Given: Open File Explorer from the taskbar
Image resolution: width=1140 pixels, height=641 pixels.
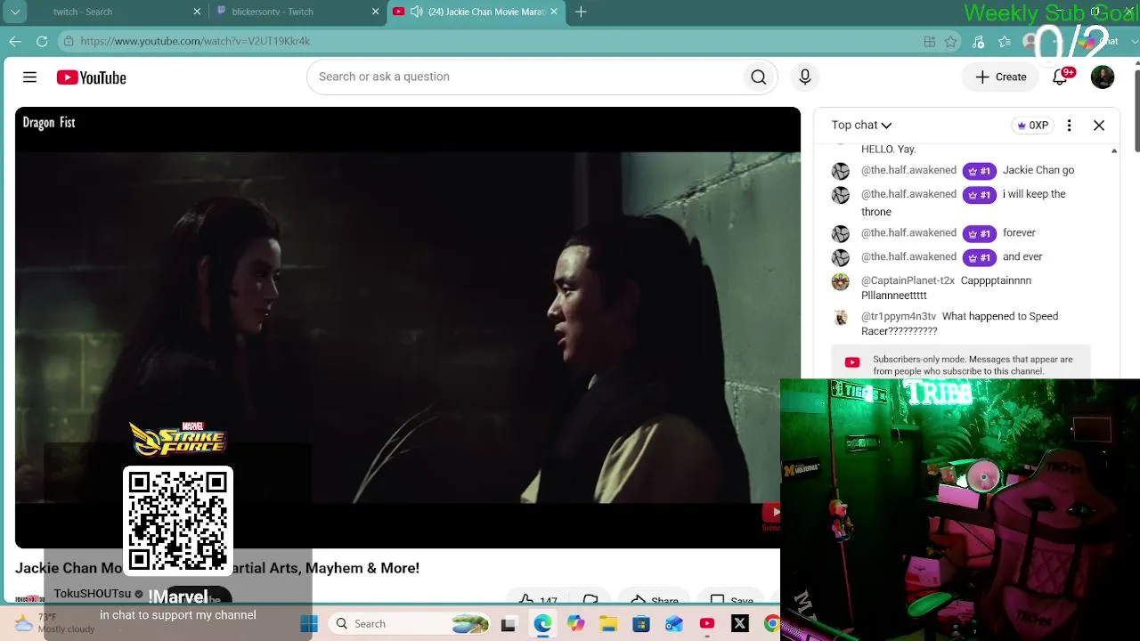Looking at the screenshot, I should [x=608, y=624].
